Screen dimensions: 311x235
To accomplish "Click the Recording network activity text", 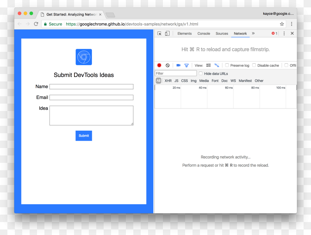I will [225, 157].
